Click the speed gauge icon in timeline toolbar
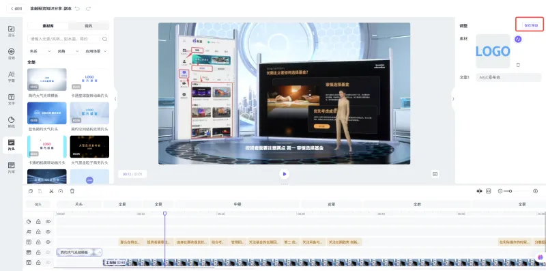This screenshot has width=546, height=271. click(61, 191)
